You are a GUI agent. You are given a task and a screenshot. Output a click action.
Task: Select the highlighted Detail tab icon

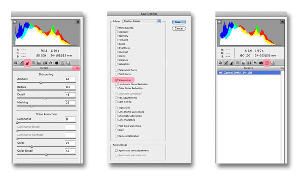pyautogui.click(x=27, y=63)
